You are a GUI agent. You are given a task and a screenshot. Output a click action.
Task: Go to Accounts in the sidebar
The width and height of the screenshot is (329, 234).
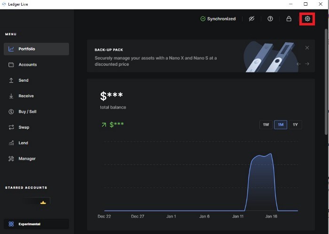click(36, 64)
